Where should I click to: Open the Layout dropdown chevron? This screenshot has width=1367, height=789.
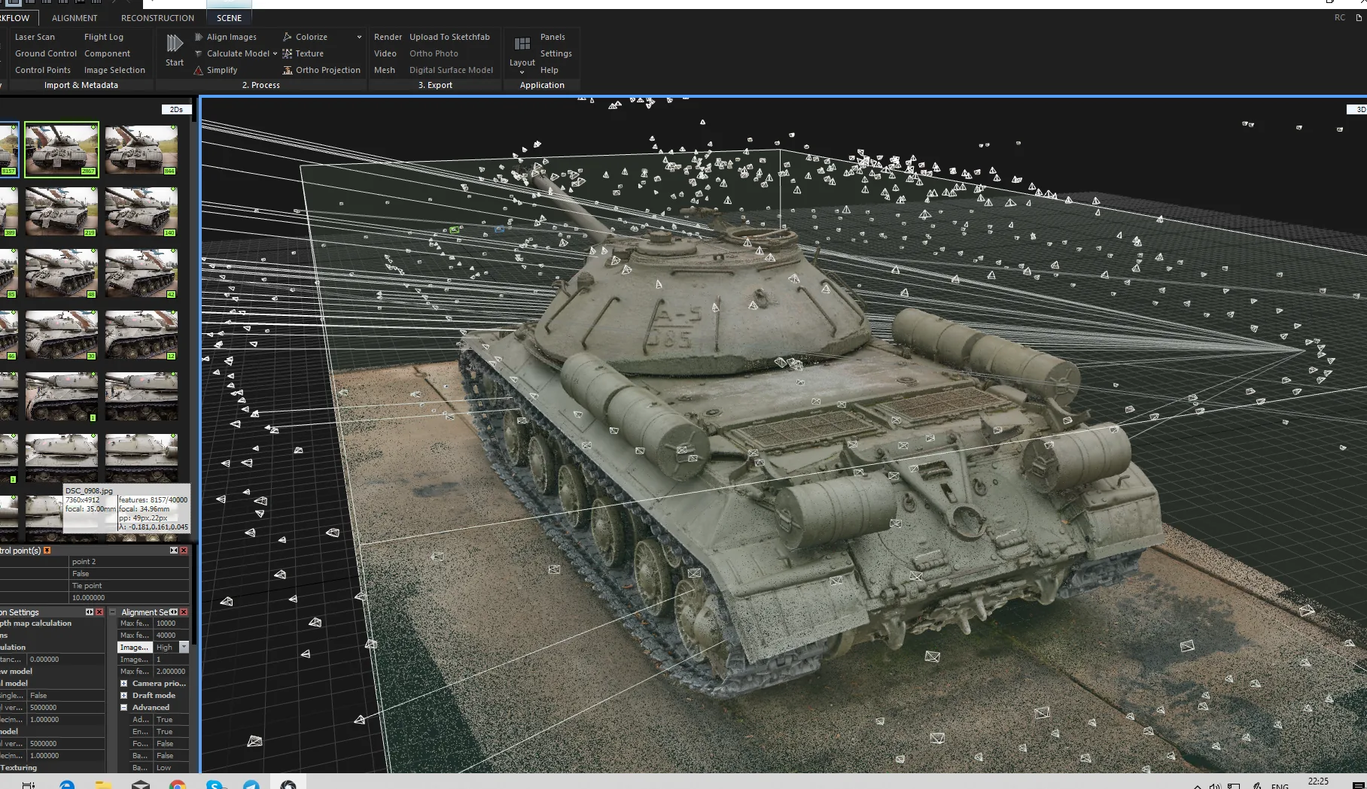pos(522,72)
